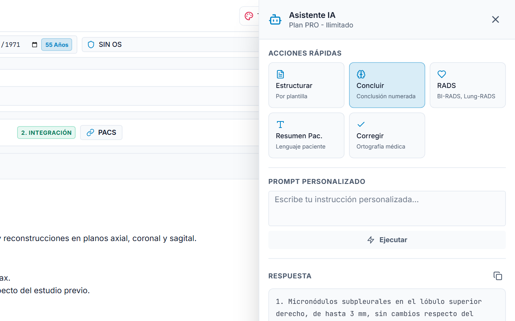Click the Estructurar quick action card
The width and height of the screenshot is (515, 321).
306,85
